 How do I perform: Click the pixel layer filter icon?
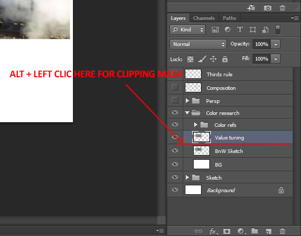click(x=215, y=30)
